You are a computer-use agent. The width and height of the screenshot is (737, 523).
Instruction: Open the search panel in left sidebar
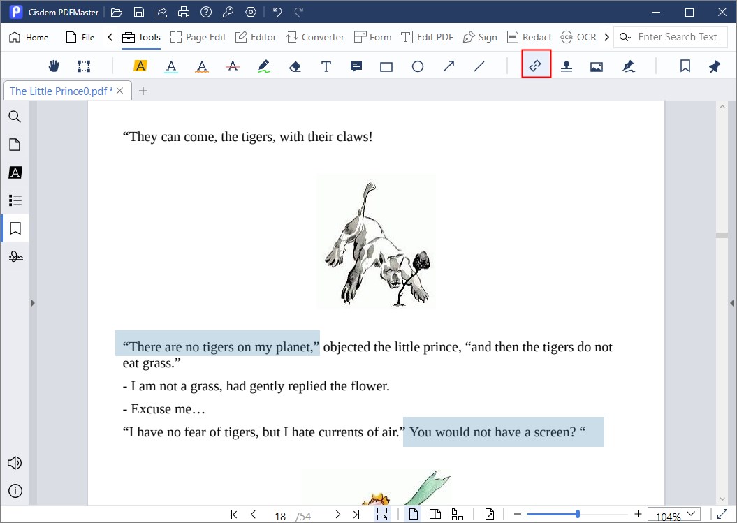click(15, 117)
